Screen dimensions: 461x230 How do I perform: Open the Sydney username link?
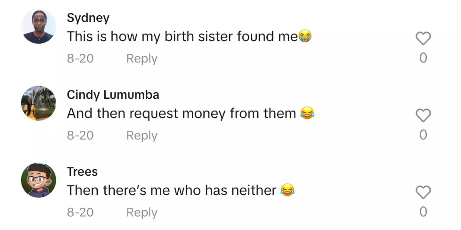click(88, 18)
